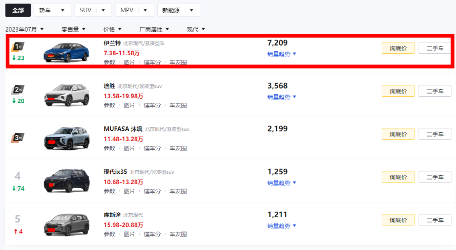456x250 pixels.
Task: Open the 价格 filter dropdown
Action: [x=112, y=29]
